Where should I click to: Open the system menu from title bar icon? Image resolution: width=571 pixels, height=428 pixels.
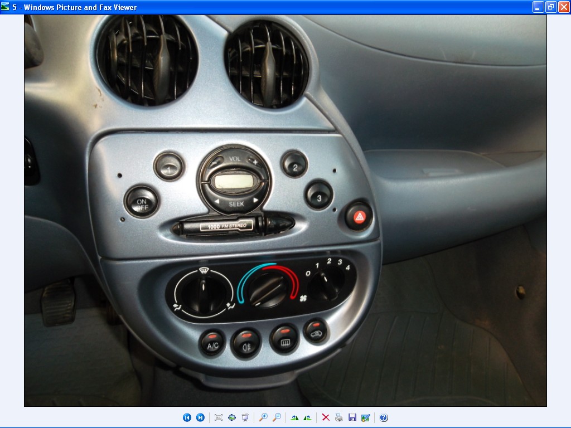(x=6, y=7)
